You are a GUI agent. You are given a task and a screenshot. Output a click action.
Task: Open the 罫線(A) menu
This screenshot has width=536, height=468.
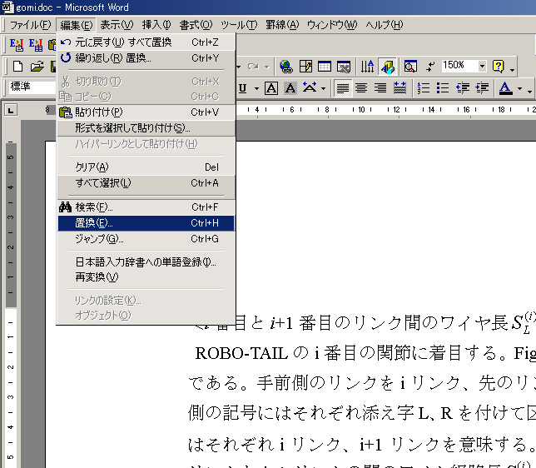282,25
